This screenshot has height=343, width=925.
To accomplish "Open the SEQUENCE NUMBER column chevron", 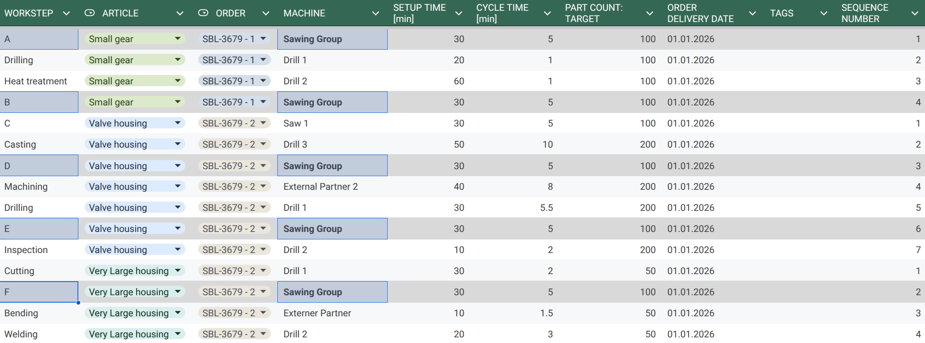I will point(915,14).
